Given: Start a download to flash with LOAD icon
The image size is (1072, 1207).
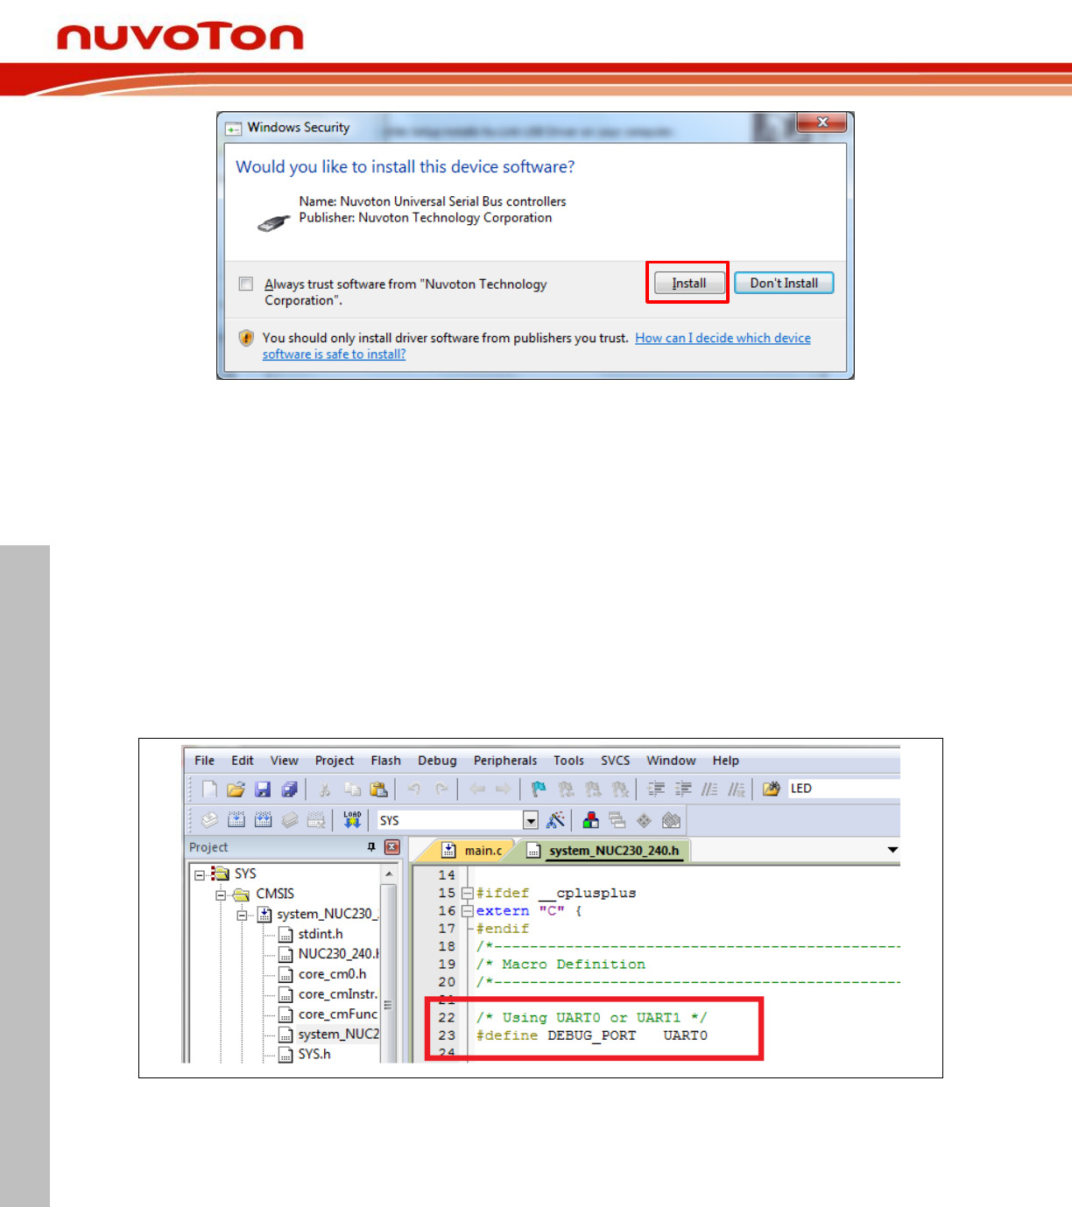Looking at the screenshot, I should tap(353, 819).
